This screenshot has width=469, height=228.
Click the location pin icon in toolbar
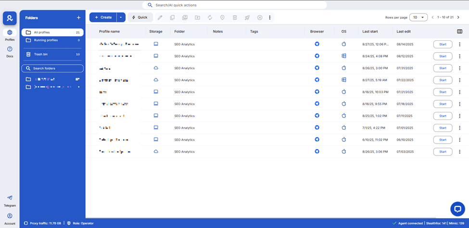[222, 18]
